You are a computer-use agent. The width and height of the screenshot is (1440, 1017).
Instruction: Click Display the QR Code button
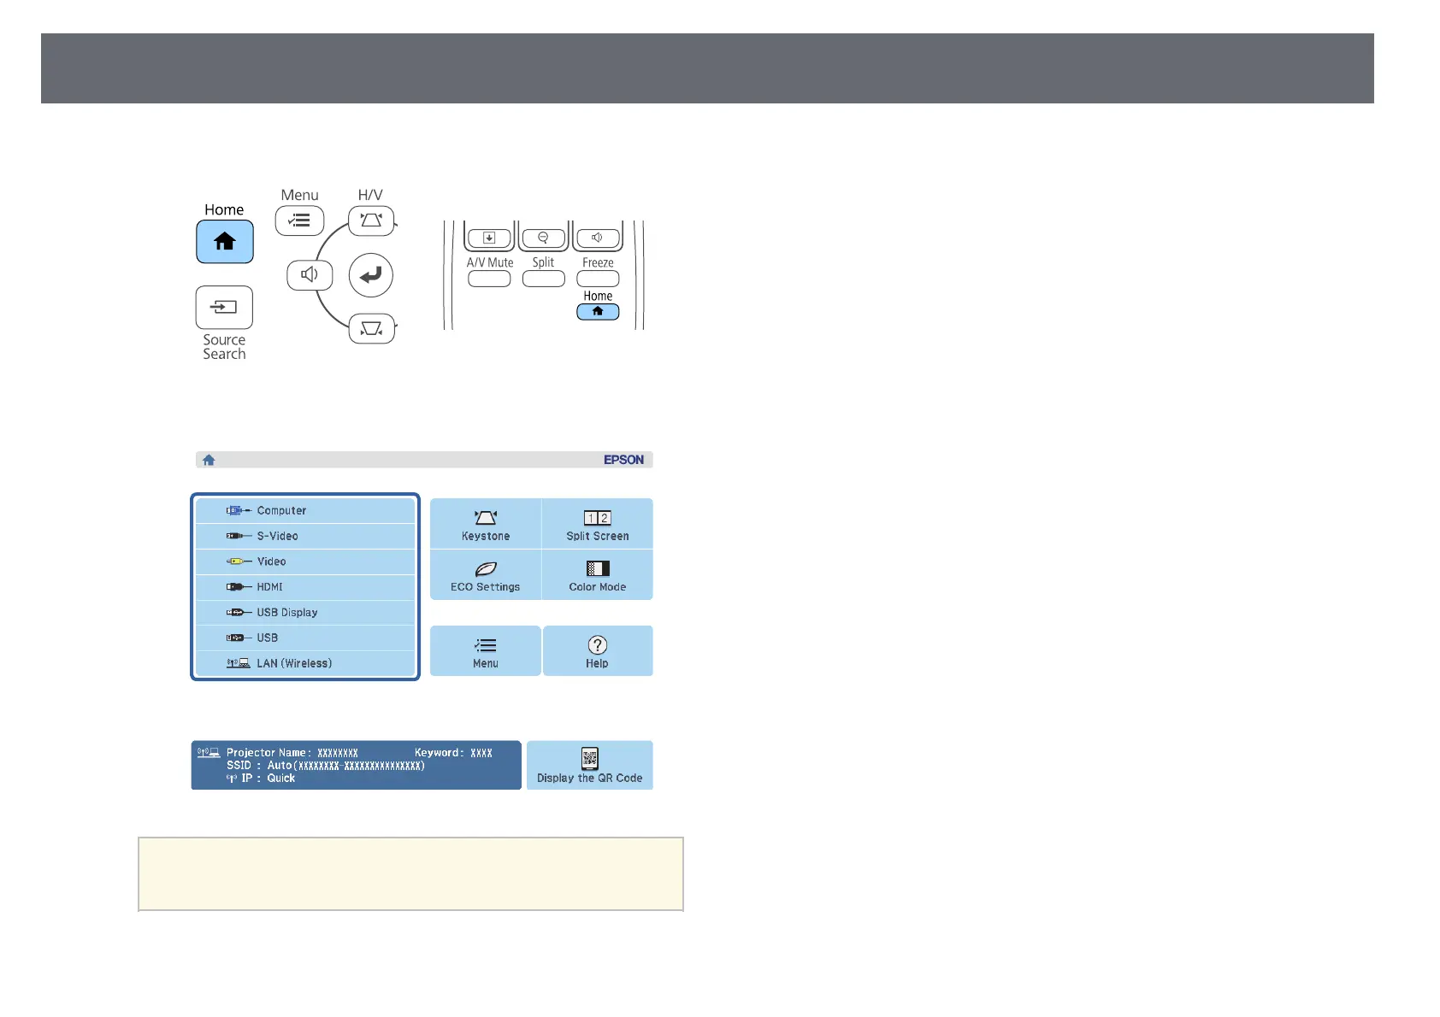[x=590, y=765]
